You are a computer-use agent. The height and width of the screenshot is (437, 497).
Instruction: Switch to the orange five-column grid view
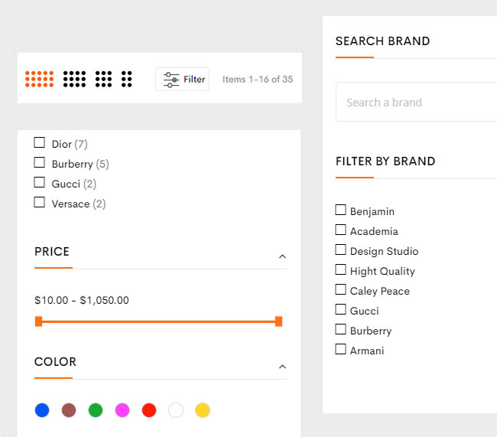click(x=39, y=79)
